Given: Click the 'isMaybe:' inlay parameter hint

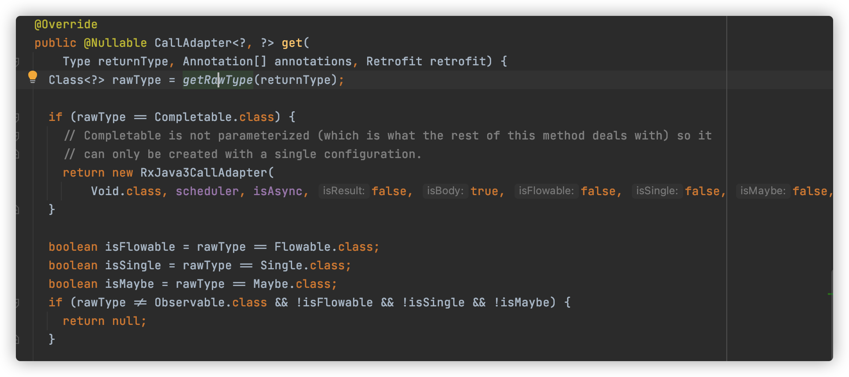Looking at the screenshot, I should 763,191.
